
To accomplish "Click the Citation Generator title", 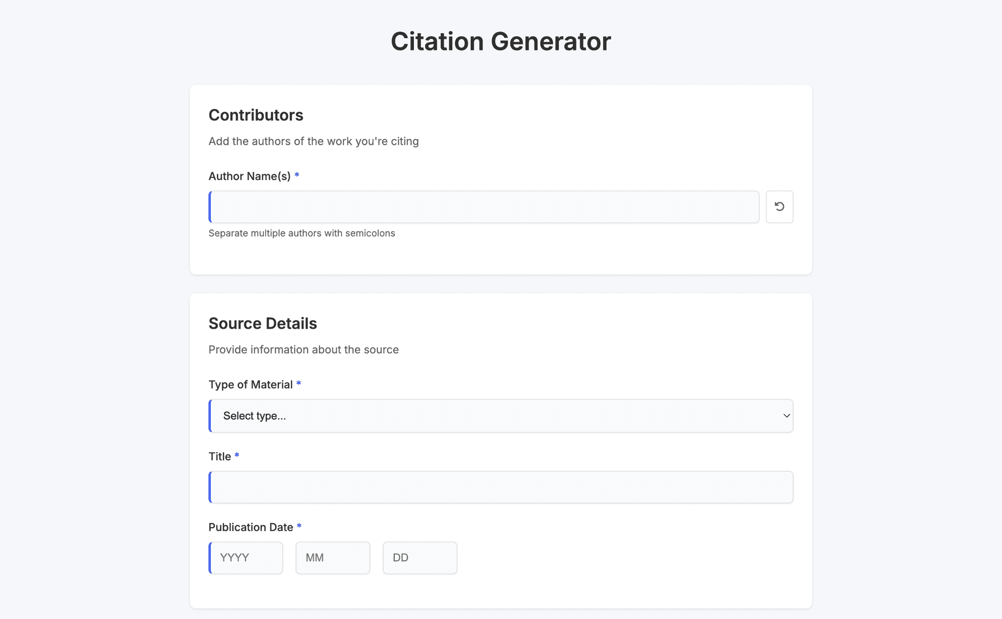I will click(x=501, y=41).
